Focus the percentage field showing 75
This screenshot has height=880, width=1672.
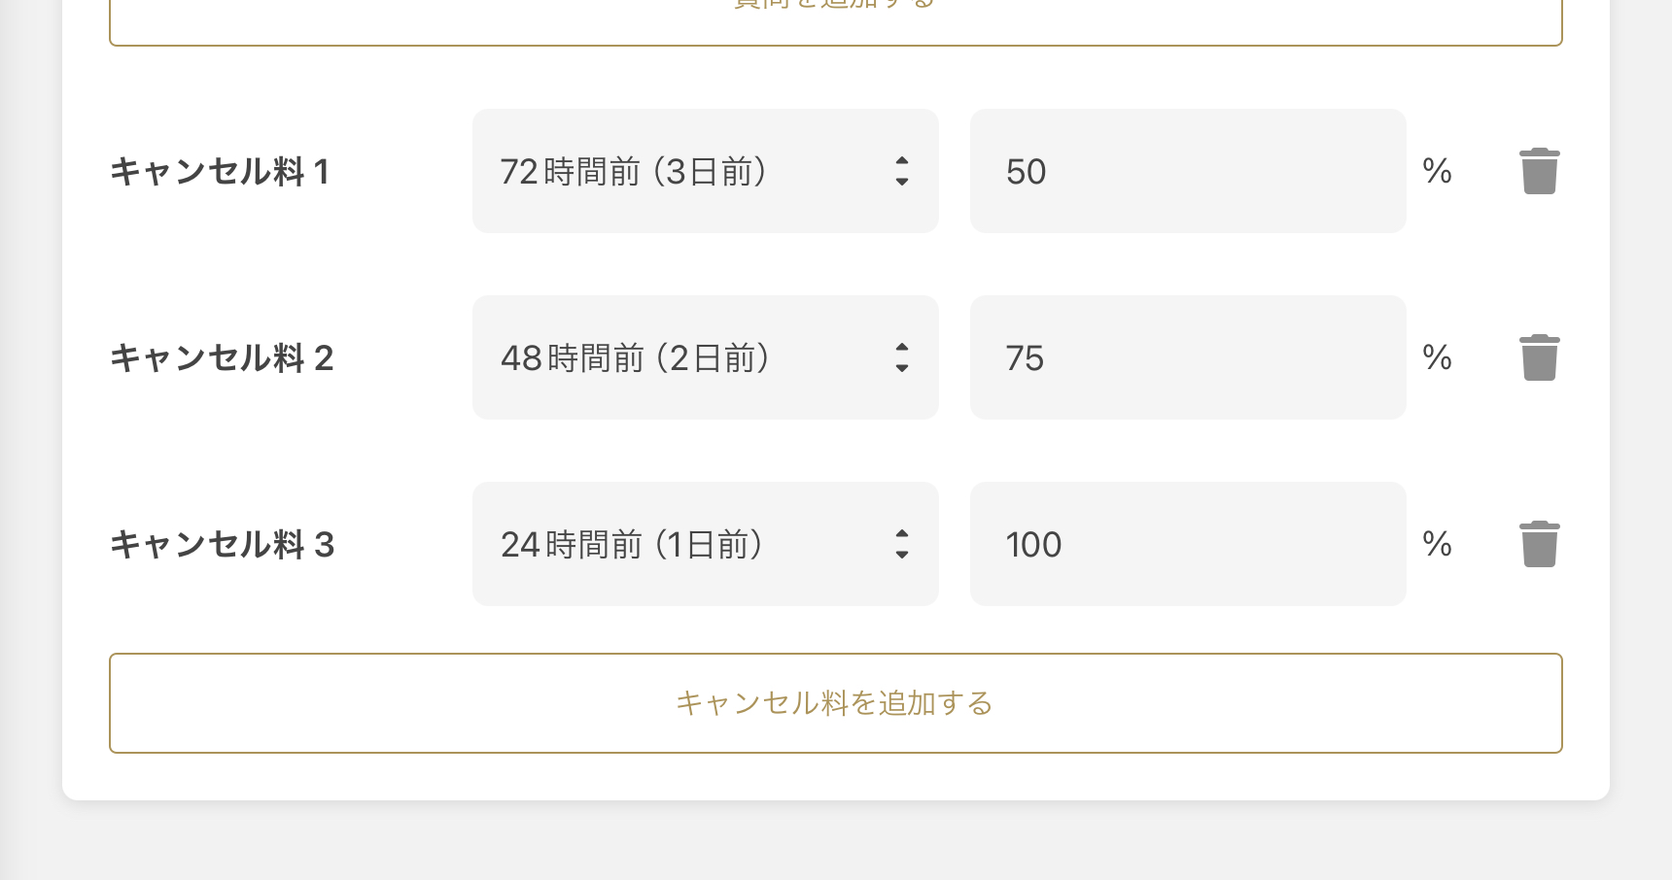(1188, 357)
